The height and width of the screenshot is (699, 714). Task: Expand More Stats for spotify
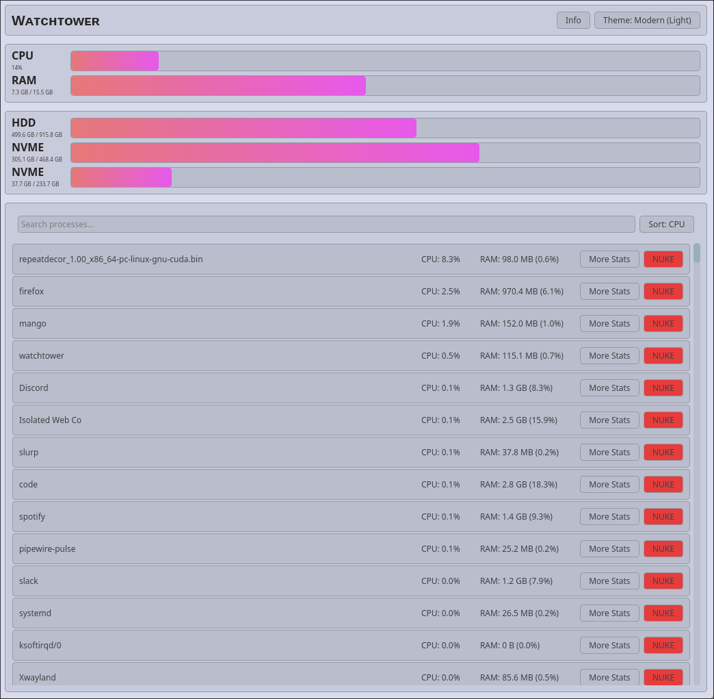(x=609, y=517)
